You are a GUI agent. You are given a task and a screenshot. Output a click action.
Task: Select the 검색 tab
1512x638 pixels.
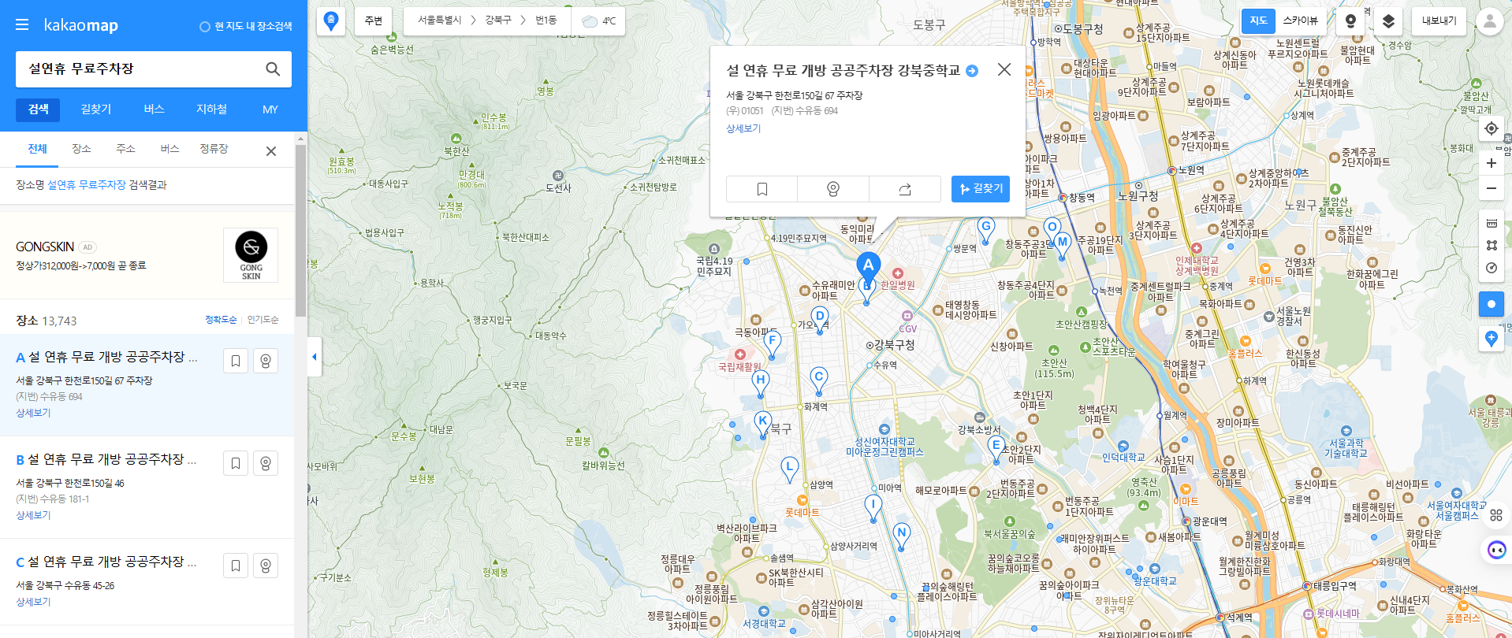[39, 109]
